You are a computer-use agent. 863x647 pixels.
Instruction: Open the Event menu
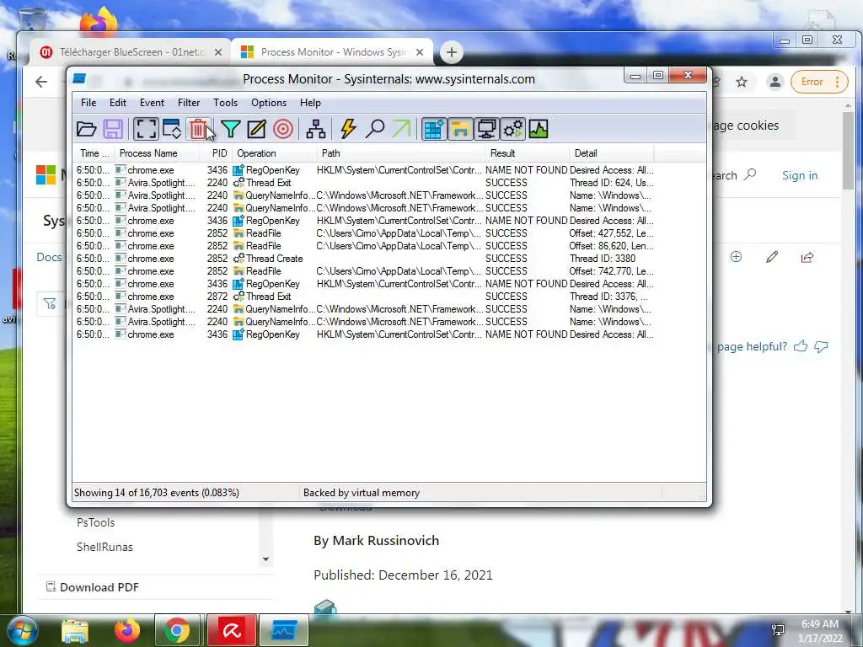pyautogui.click(x=152, y=103)
